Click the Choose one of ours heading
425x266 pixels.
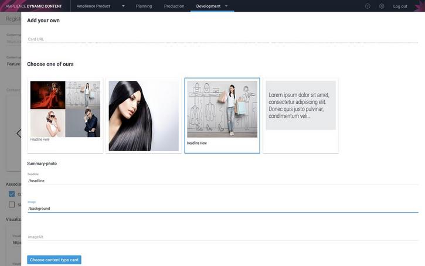coord(50,64)
